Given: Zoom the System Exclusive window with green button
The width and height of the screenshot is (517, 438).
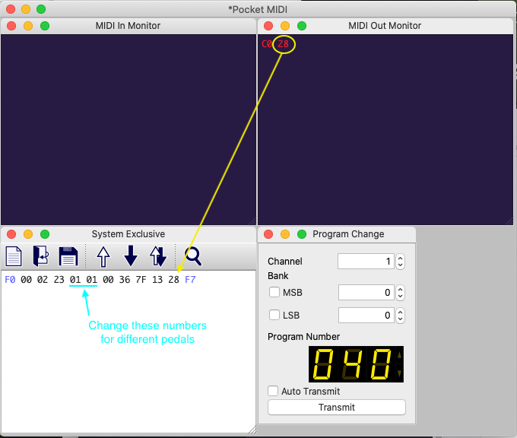Looking at the screenshot, I should click(45, 234).
